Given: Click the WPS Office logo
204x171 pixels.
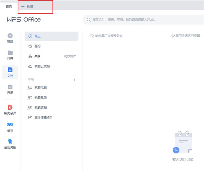Looking at the screenshot, I should click(x=24, y=20).
